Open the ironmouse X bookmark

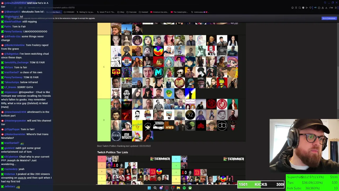[200, 12]
